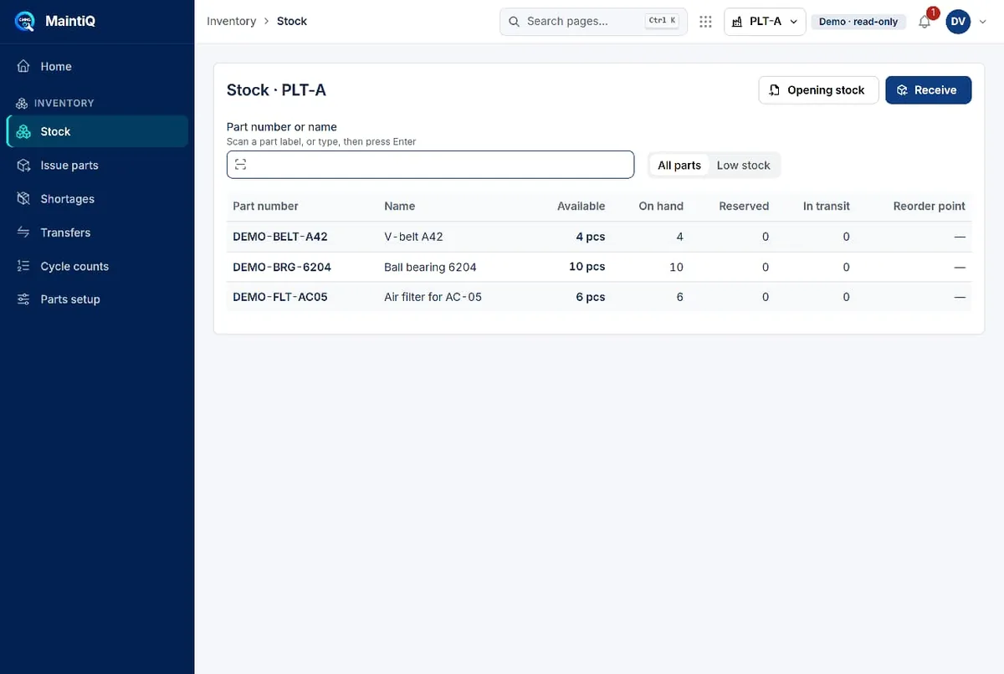
Task: Click part number DEMO-BRG-6204
Action: tap(282, 267)
